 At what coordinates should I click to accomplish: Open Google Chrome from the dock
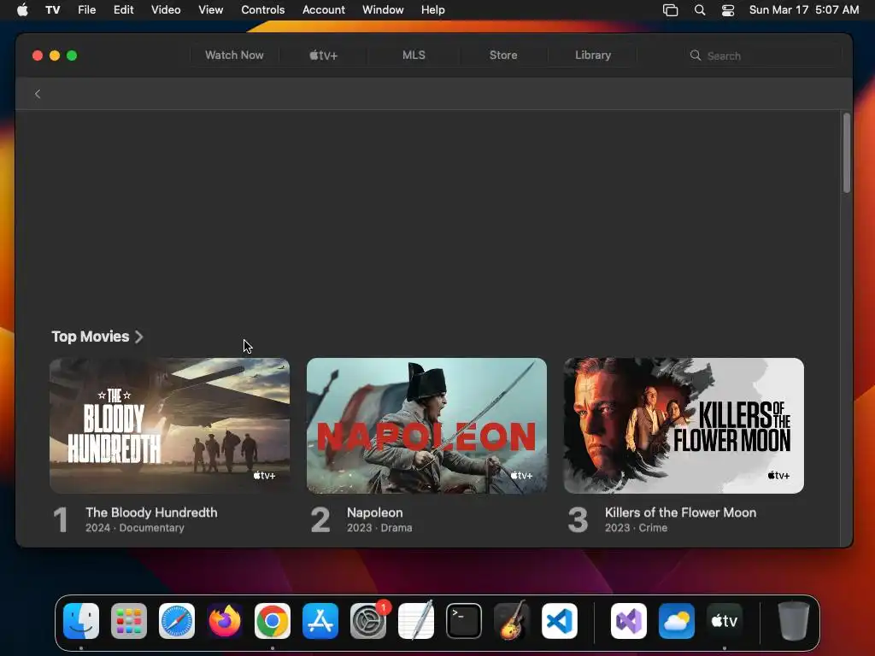click(273, 620)
